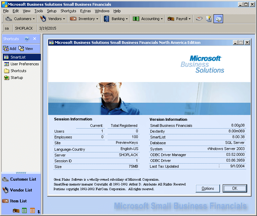This screenshot has height=216, width=257.
Task: Open the Edit menu
Action: [x=16, y=11]
